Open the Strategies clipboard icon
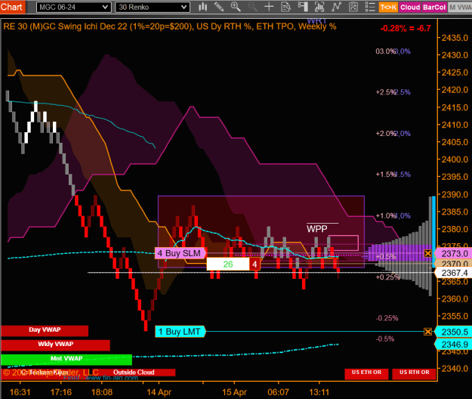 tap(353, 7)
